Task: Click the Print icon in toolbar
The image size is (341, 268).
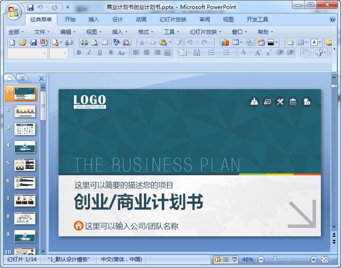Action: 84,42
